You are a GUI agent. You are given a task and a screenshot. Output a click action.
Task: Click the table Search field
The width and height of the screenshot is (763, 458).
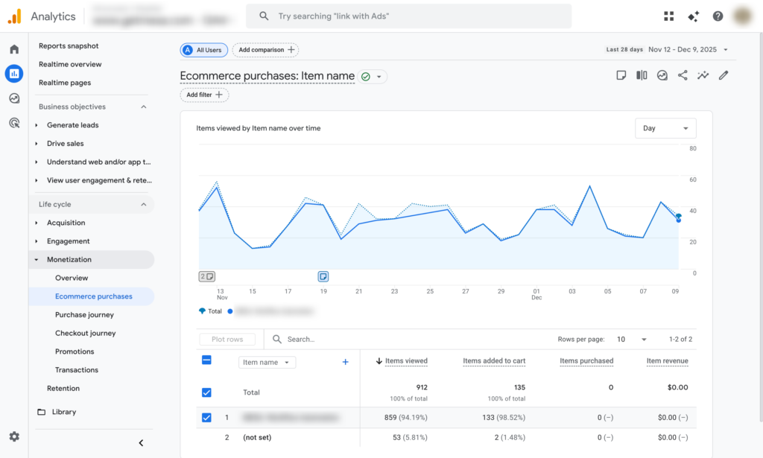409,340
